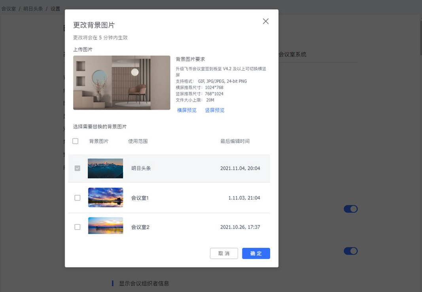Toggle the select-all checkbox in table header

[x=76, y=141]
